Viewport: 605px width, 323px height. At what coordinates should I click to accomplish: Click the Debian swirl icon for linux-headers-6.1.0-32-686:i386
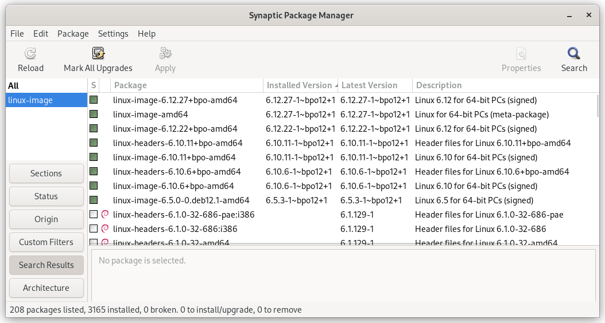click(104, 229)
